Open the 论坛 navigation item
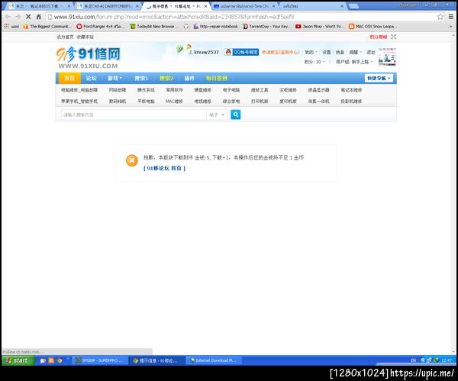The width and height of the screenshot is (458, 381). [91, 78]
